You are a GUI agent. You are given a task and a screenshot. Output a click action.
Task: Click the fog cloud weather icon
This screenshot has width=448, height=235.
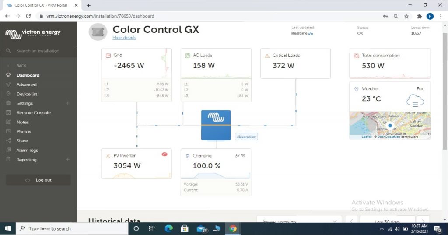415,100
